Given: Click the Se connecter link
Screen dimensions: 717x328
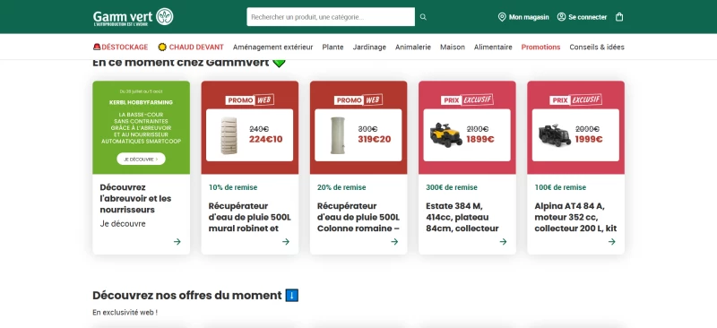Looking at the screenshot, I should 588,17.
